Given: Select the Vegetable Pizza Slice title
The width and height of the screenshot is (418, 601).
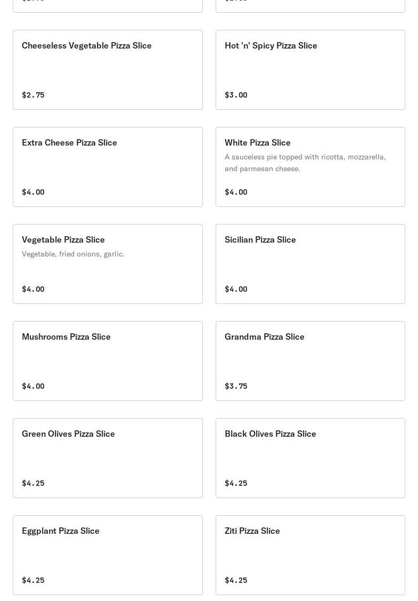Looking at the screenshot, I should [63, 240].
